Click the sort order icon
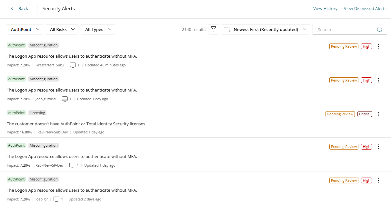The height and width of the screenshot is (204, 391). [227, 29]
